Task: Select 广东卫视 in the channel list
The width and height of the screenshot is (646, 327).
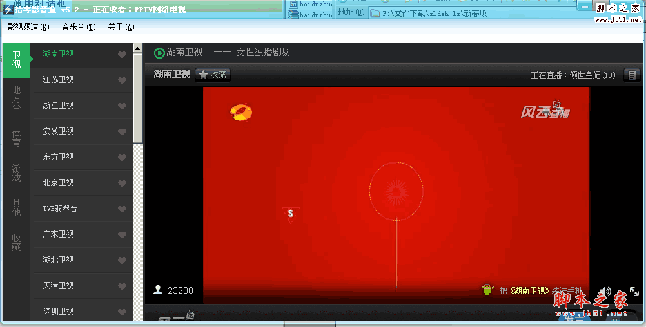Action: click(82, 234)
